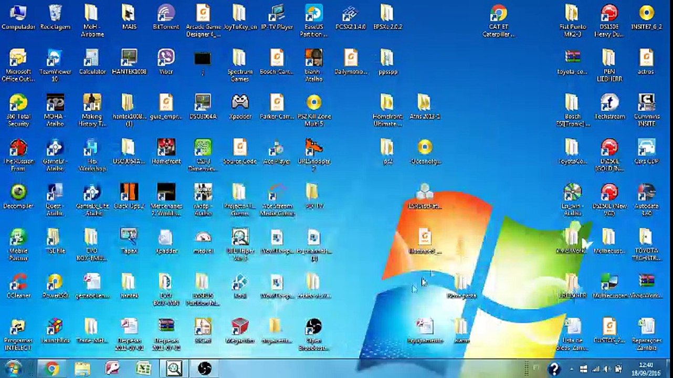This screenshot has height=378, width=673.
Task: Open the Programas INTELECT shortcut
Action: [18, 334]
